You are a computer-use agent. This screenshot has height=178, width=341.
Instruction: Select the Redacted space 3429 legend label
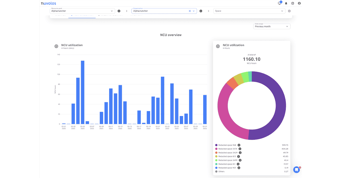(x=228, y=153)
